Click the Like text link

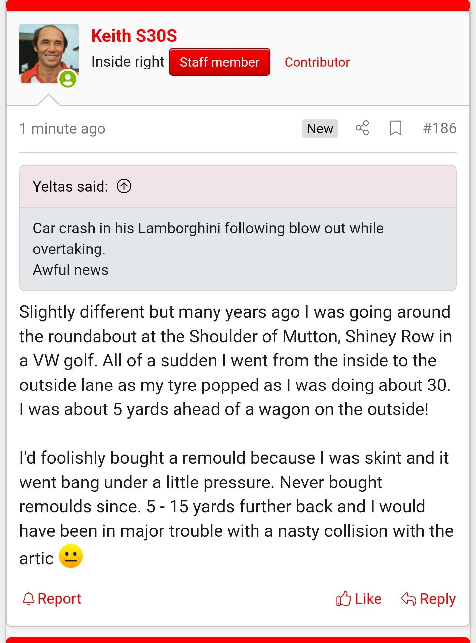point(368,599)
